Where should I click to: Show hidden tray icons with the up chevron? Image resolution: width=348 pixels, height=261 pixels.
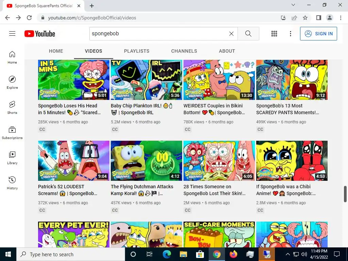[x=288, y=254]
